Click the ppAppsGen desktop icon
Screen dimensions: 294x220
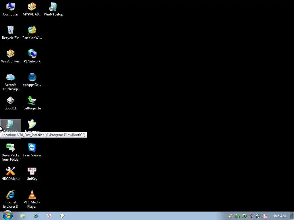tap(32, 80)
